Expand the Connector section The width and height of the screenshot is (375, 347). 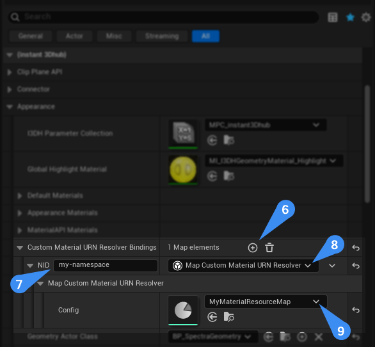tap(10, 90)
